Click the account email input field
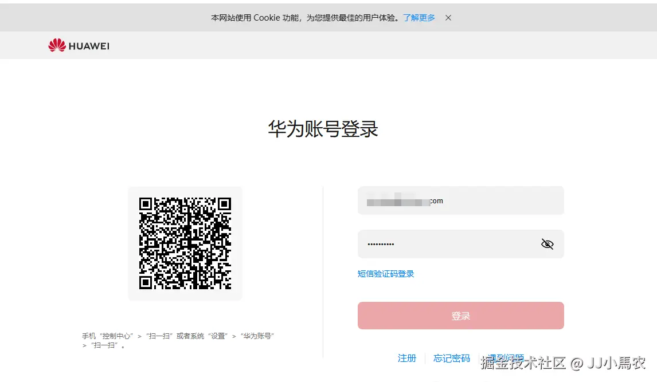The image size is (657, 382). point(460,200)
